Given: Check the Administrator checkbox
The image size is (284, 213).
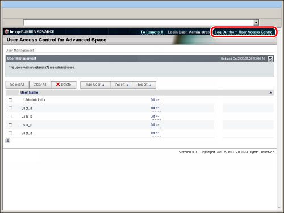Looking at the screenshot, I should (10, 100).
